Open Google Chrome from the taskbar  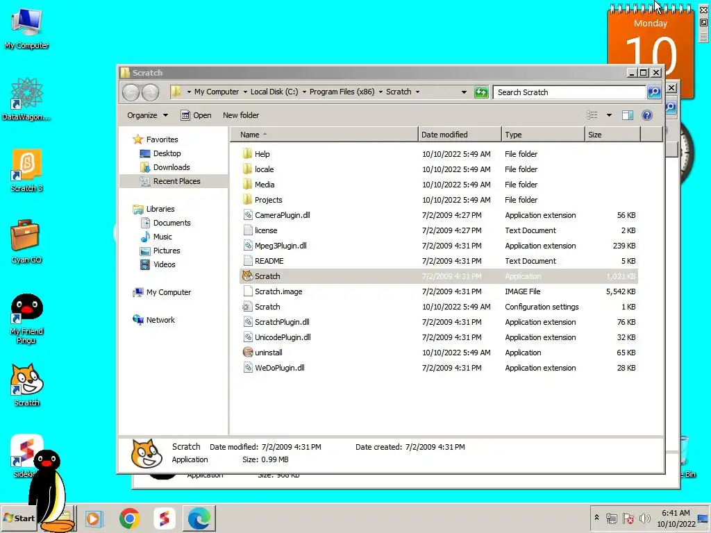[x=130, y=518]
